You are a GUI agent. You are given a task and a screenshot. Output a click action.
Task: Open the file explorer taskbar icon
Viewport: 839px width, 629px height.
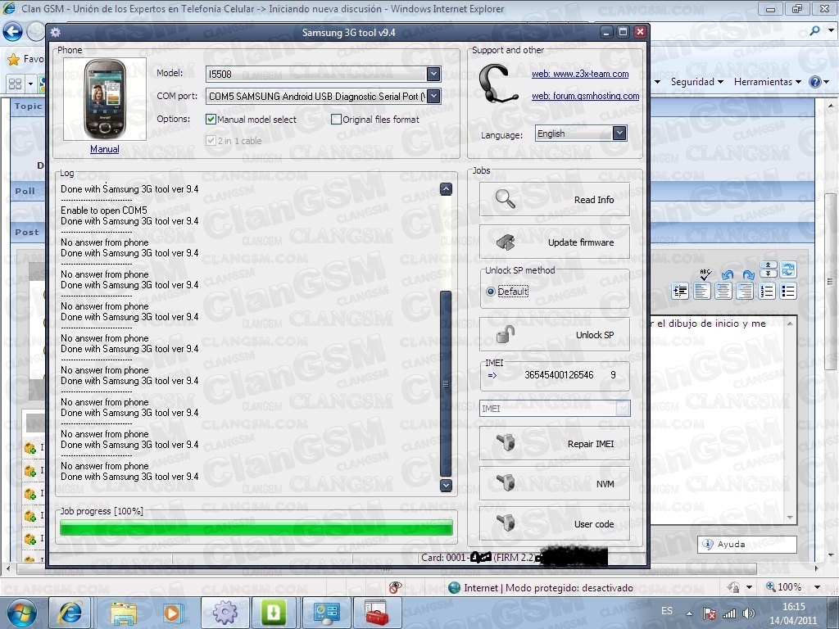pyautogui.click(x=125, y=613)
